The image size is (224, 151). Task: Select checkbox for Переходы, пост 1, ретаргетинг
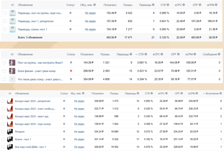[5, 21]
